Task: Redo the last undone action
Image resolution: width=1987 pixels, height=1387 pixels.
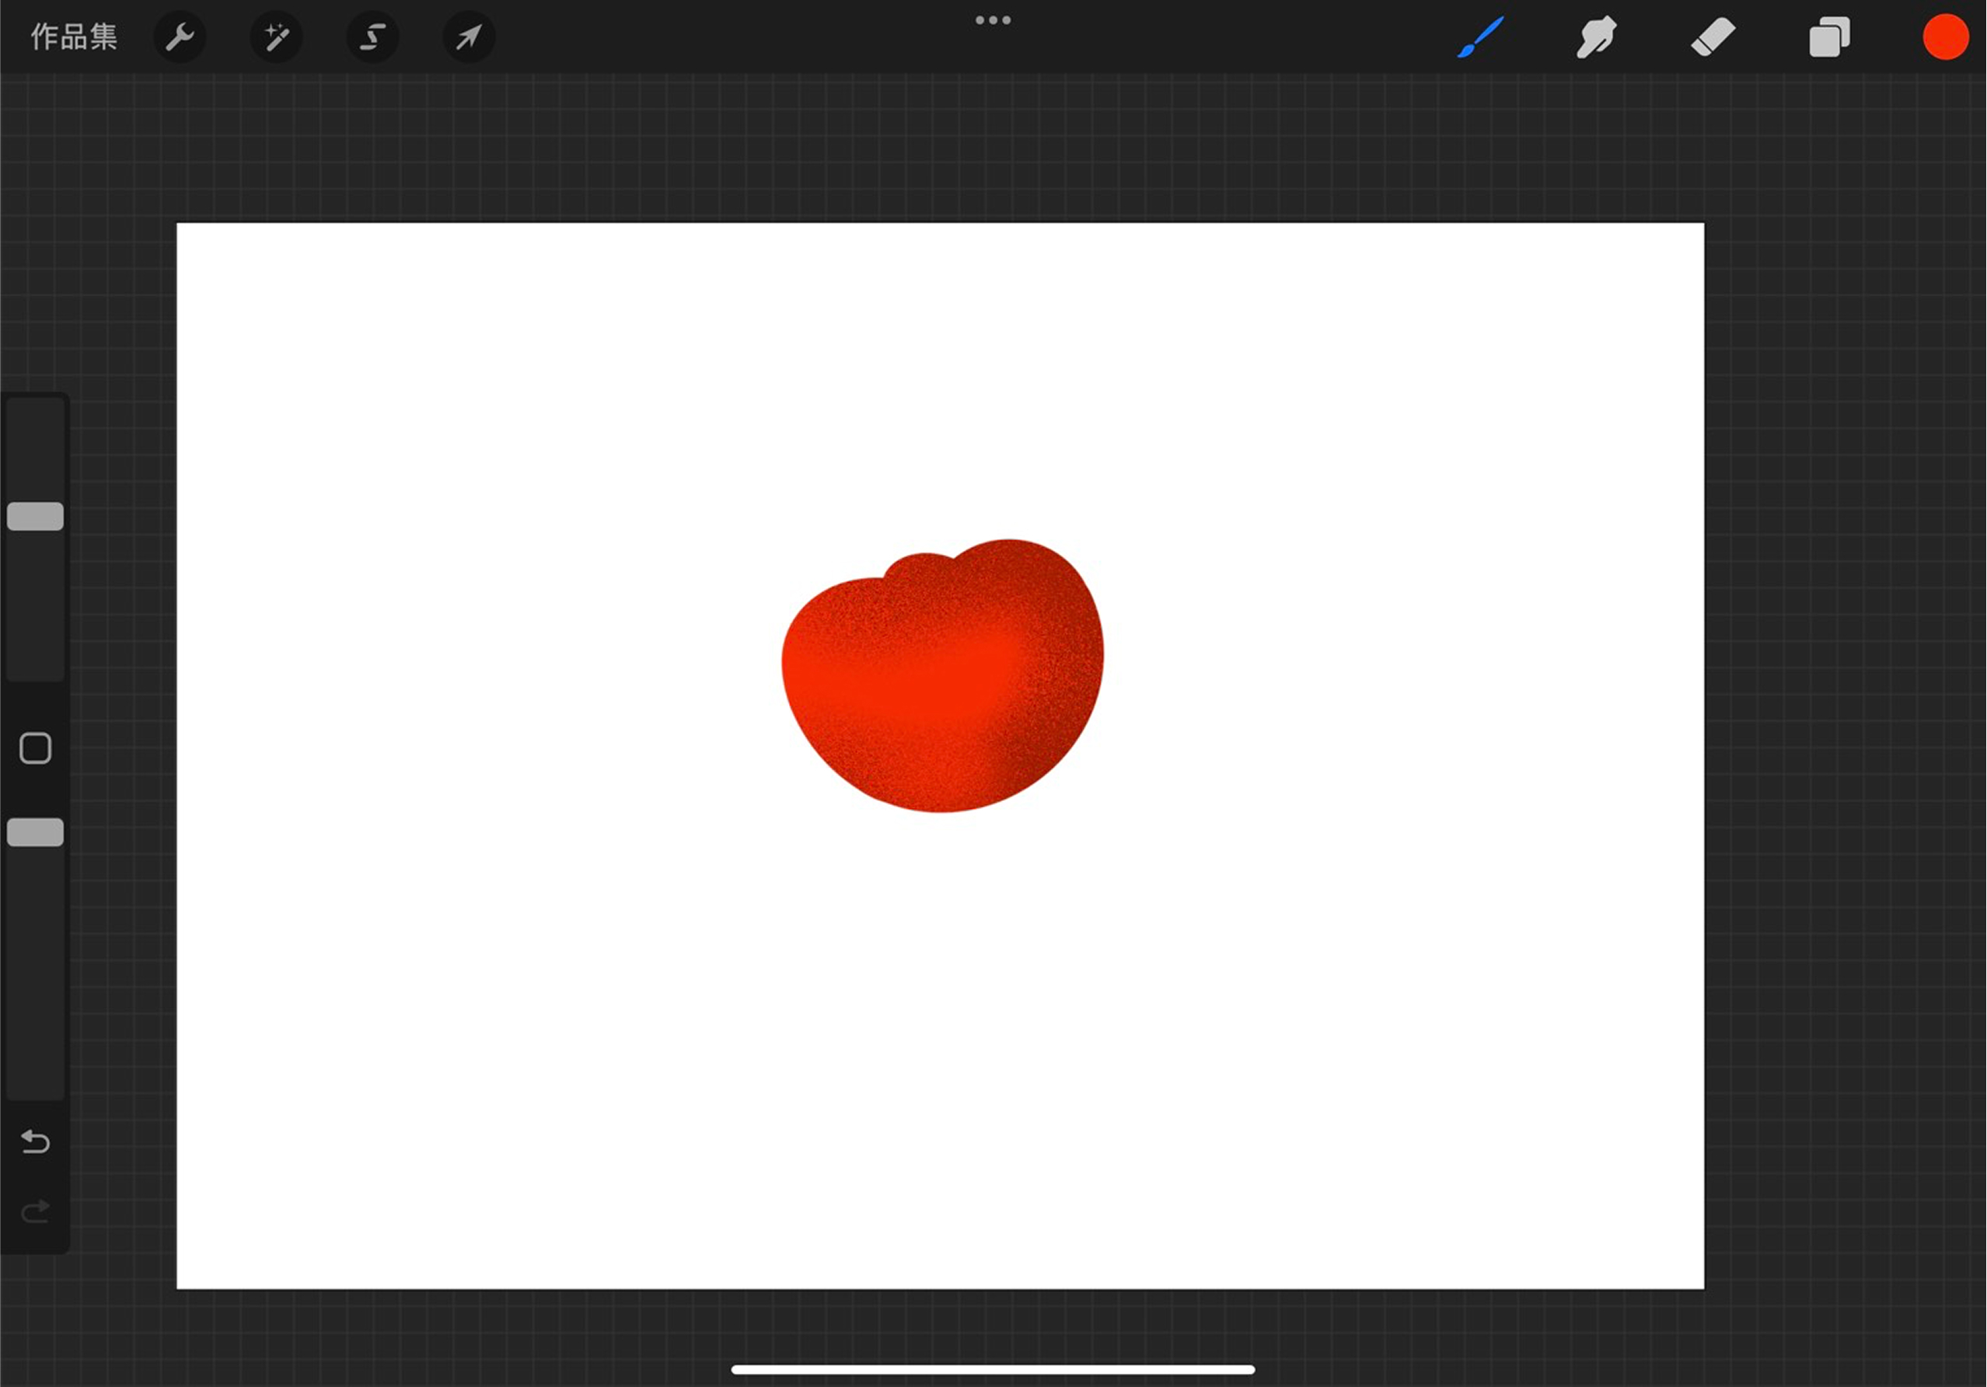Action: (x=36, y=1211)
